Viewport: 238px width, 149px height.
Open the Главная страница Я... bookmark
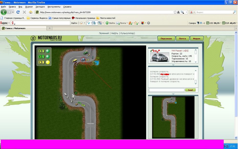coord(13,18)
